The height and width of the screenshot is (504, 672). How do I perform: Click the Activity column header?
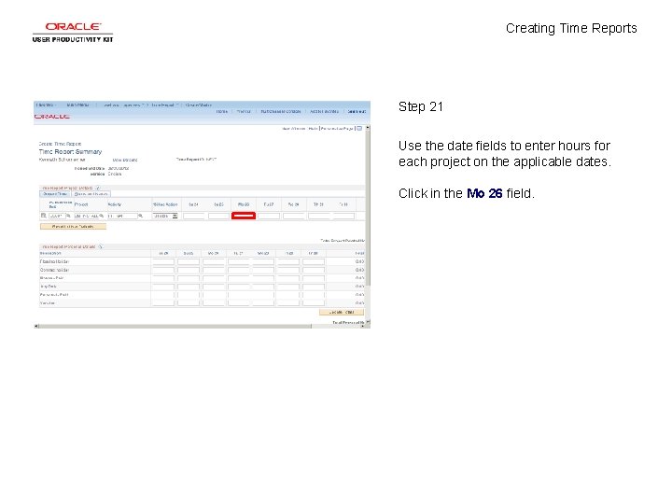click(115, 204)
